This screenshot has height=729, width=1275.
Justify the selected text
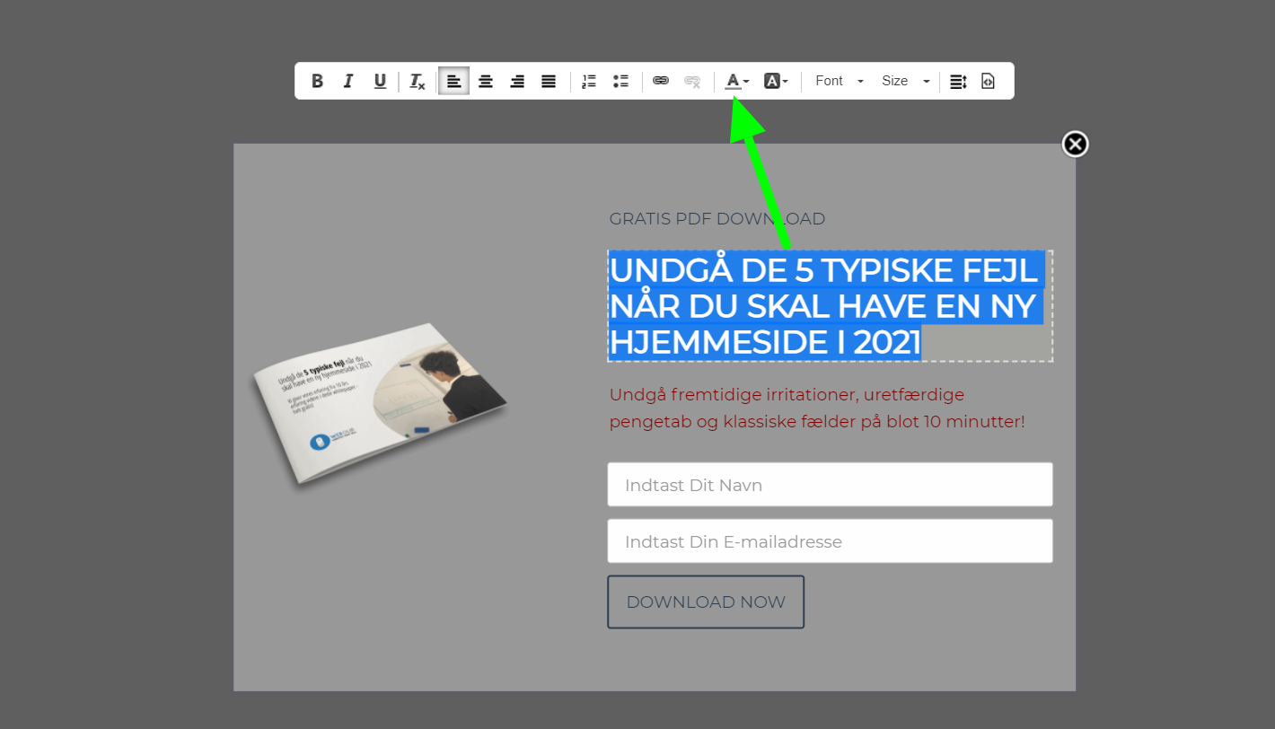(x=549, y=81)
